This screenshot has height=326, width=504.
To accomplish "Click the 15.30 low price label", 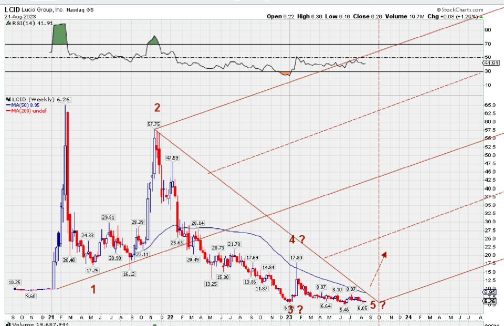I will coord(223,277).
